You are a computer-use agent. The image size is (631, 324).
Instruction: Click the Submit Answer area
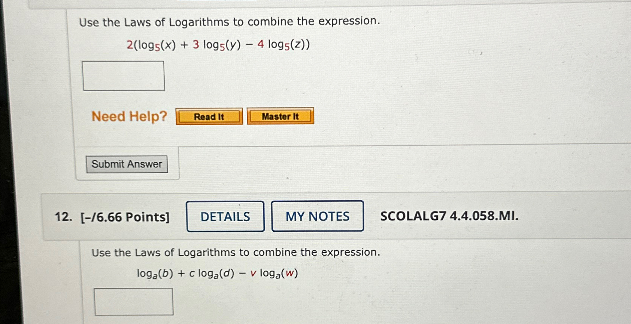point(127,164)
